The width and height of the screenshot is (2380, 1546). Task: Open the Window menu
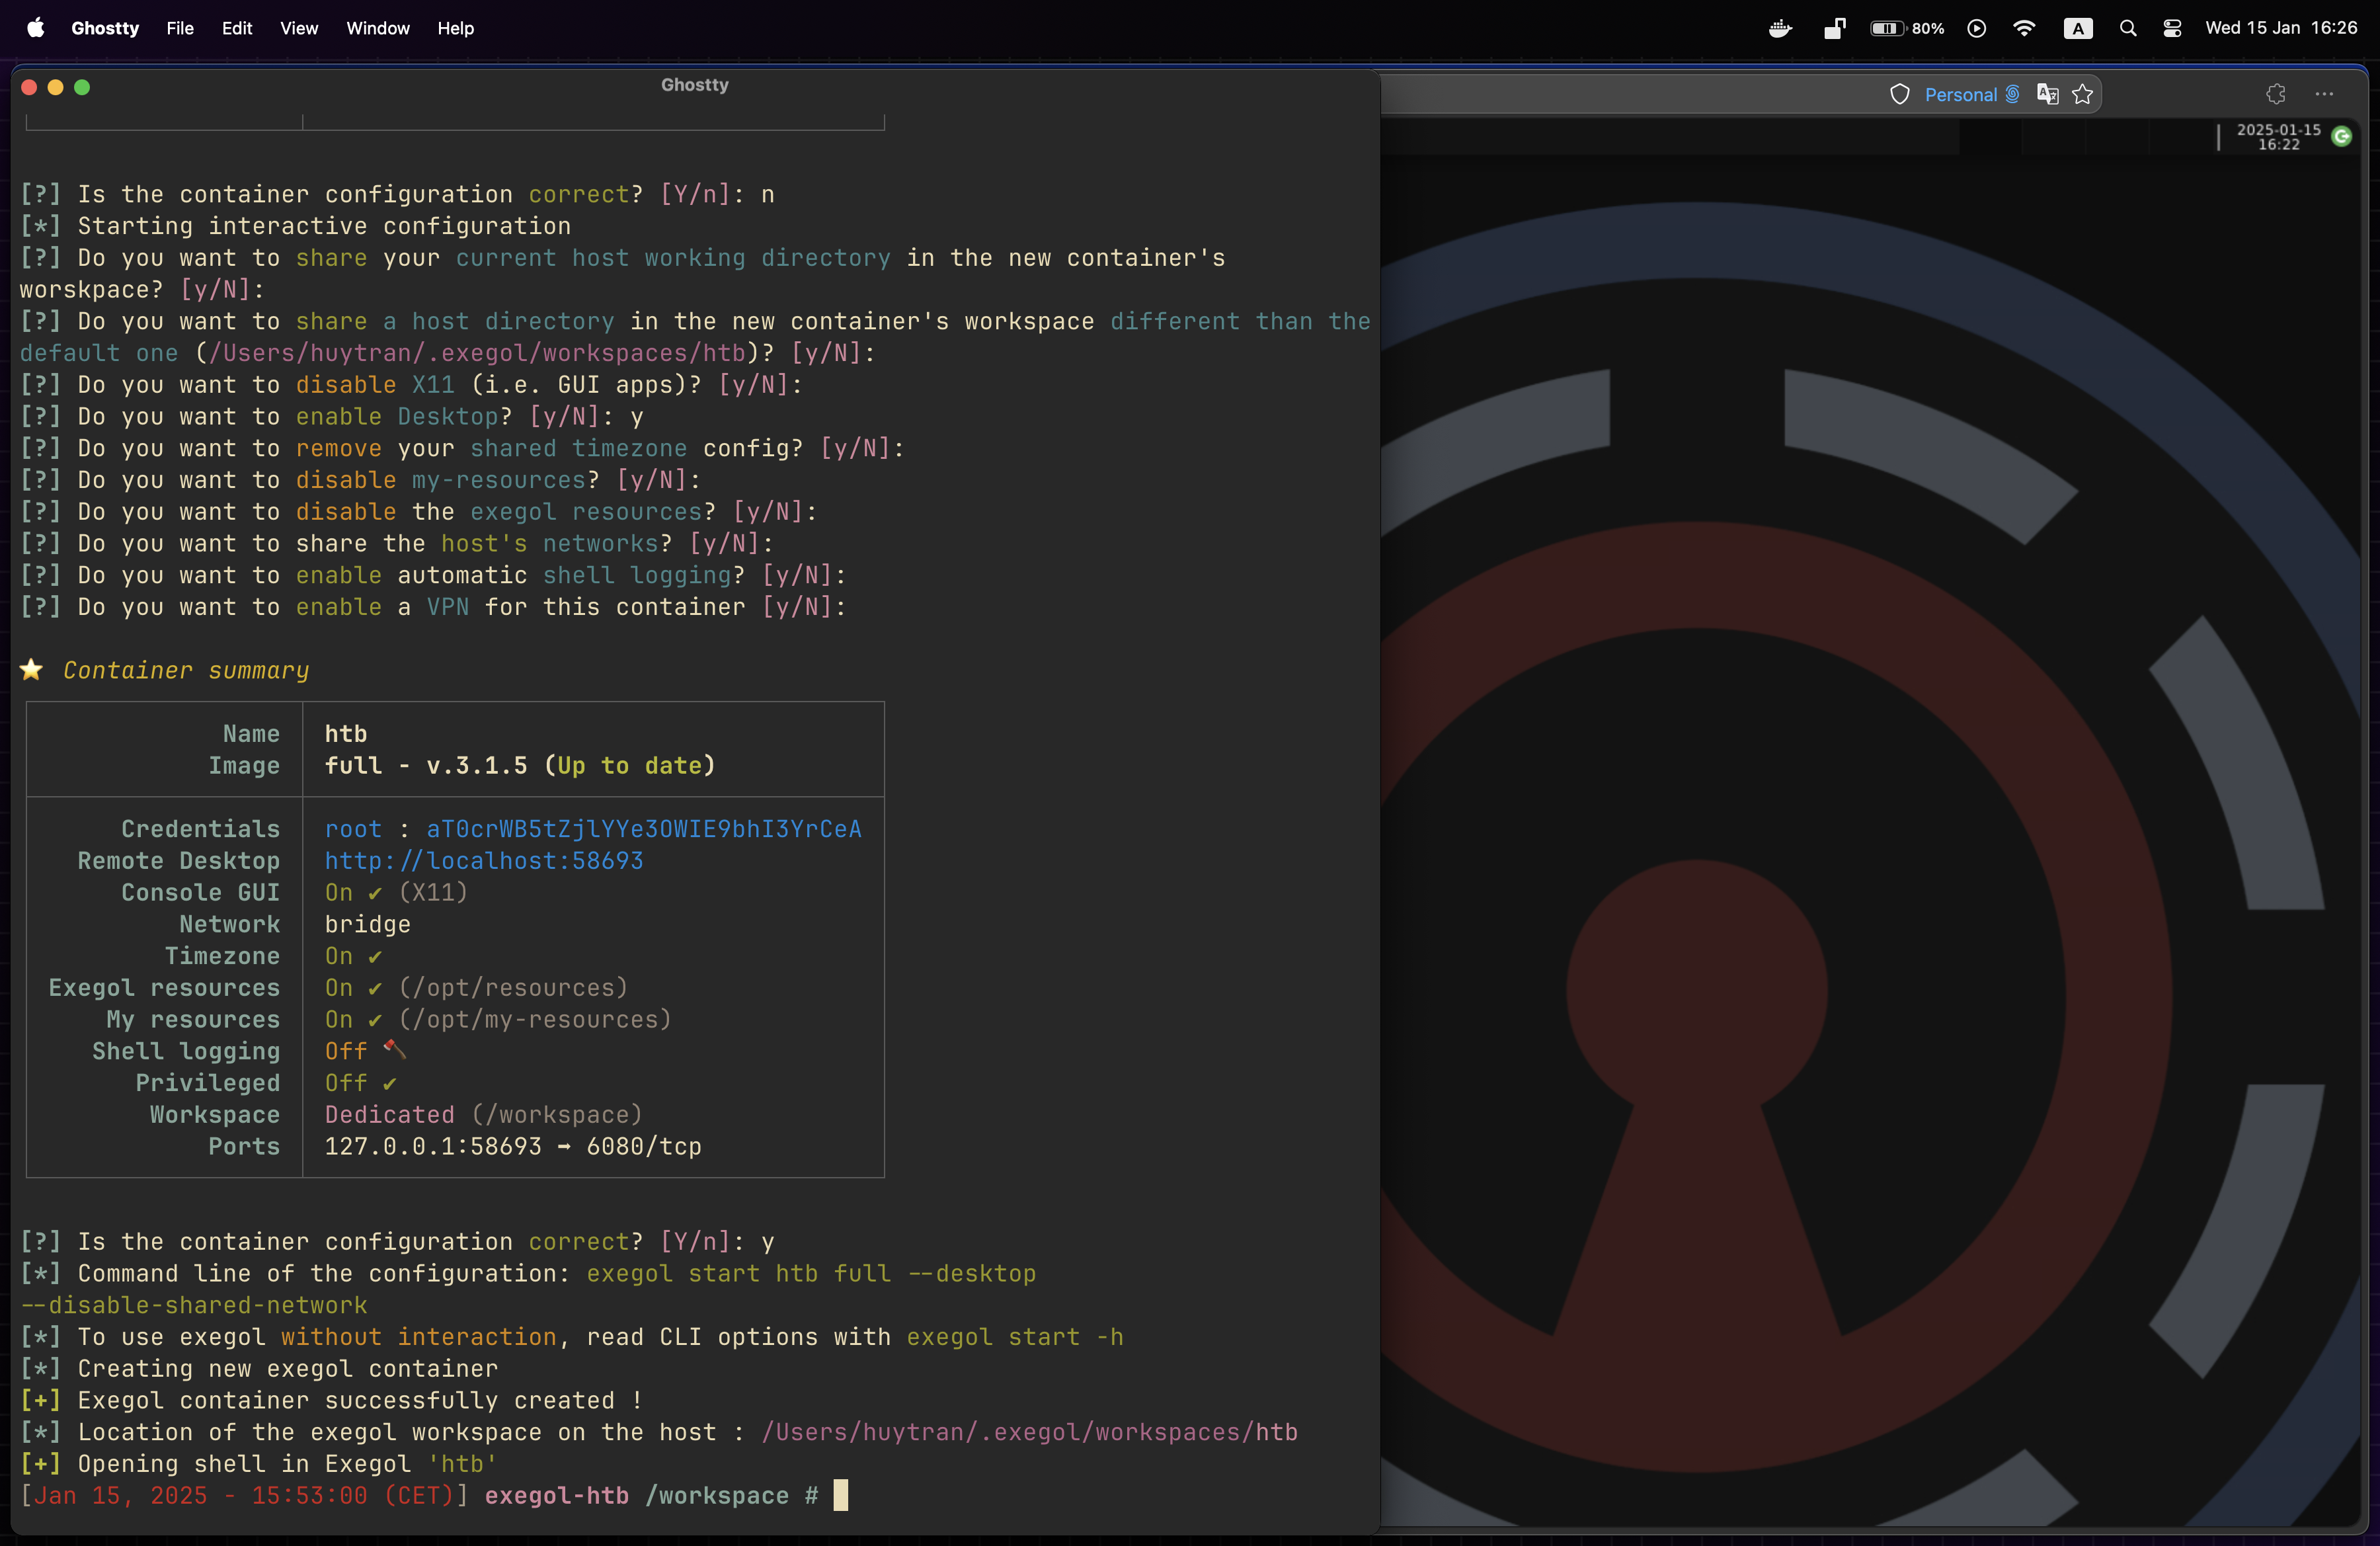[377, 28]
